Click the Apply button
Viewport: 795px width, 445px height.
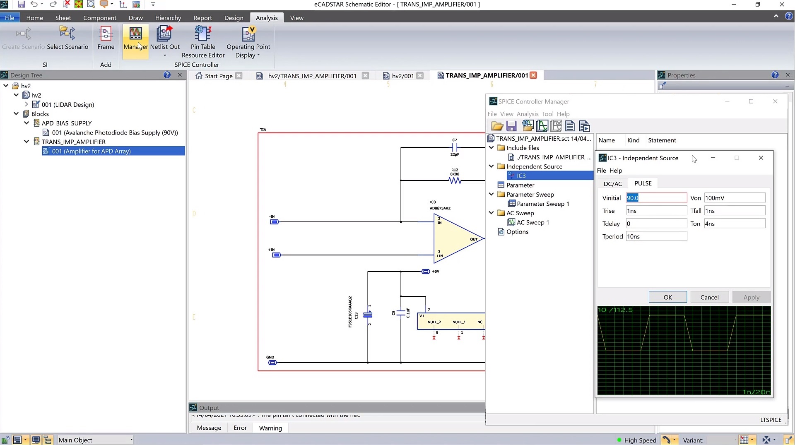click(751, 297)
